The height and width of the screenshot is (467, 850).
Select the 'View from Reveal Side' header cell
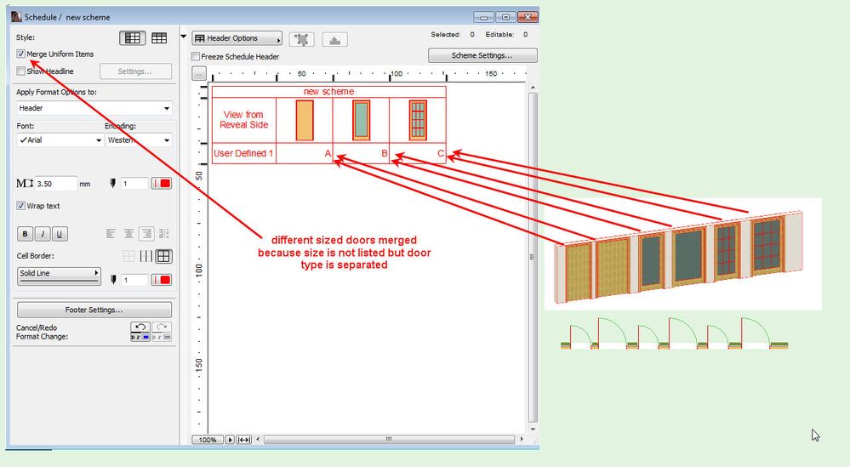pos(244,120)
